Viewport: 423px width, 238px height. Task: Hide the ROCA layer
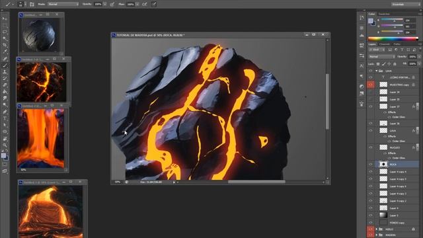coord(371,165)
